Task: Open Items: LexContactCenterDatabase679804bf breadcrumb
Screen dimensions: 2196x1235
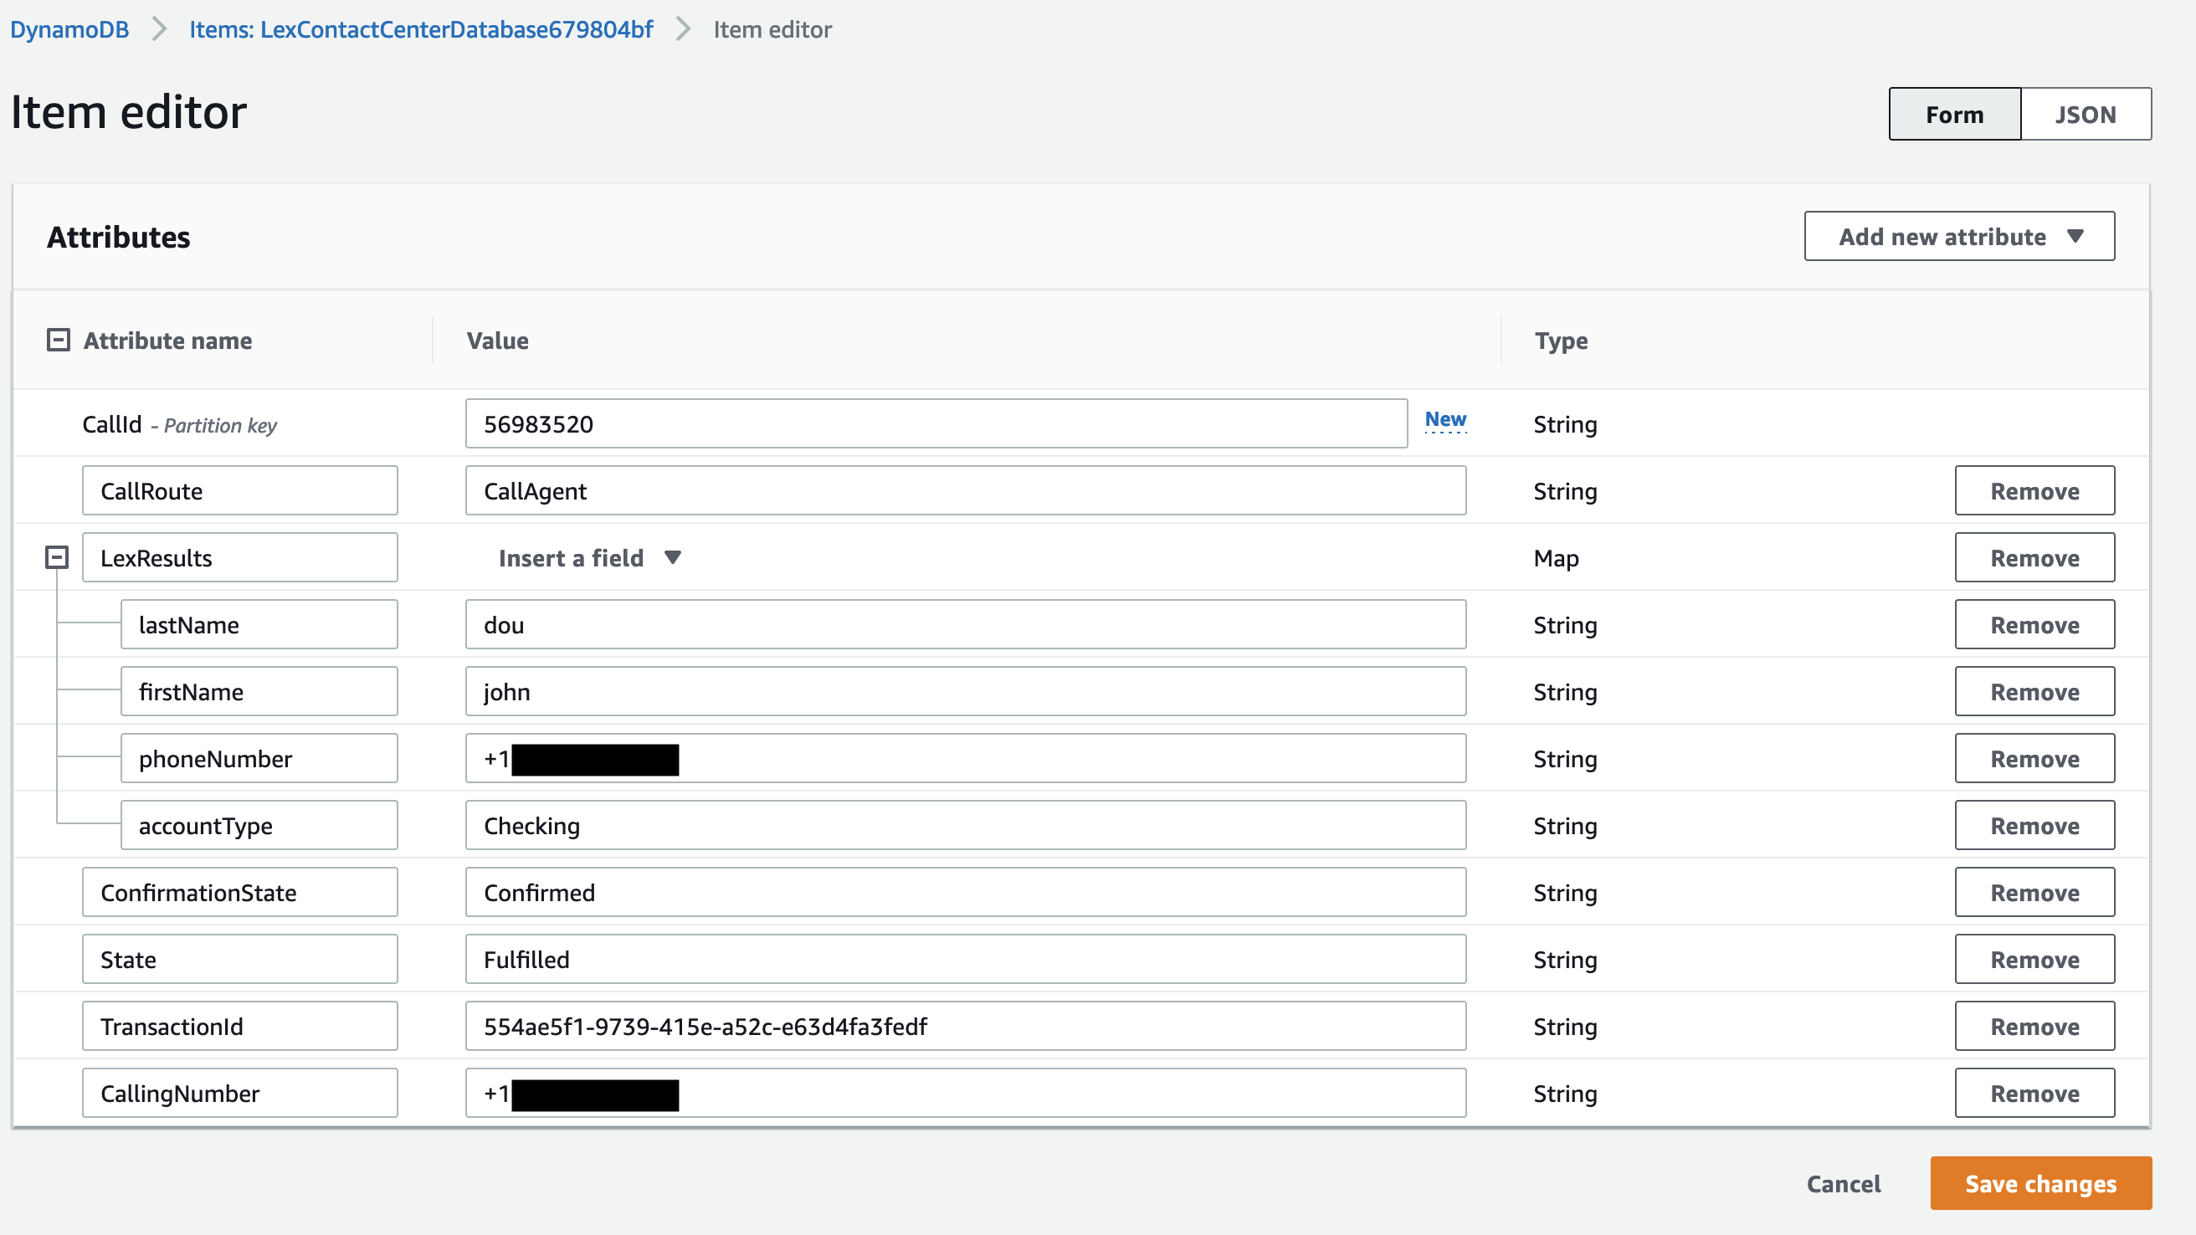Action: pos(420,29)
